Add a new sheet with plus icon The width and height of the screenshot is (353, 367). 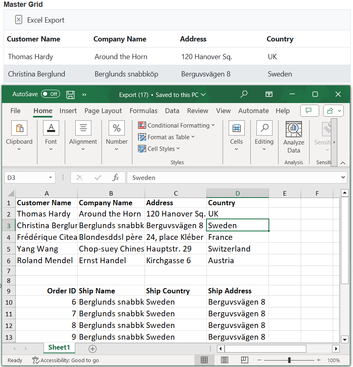pyautogui.click(x=93, y=348)
